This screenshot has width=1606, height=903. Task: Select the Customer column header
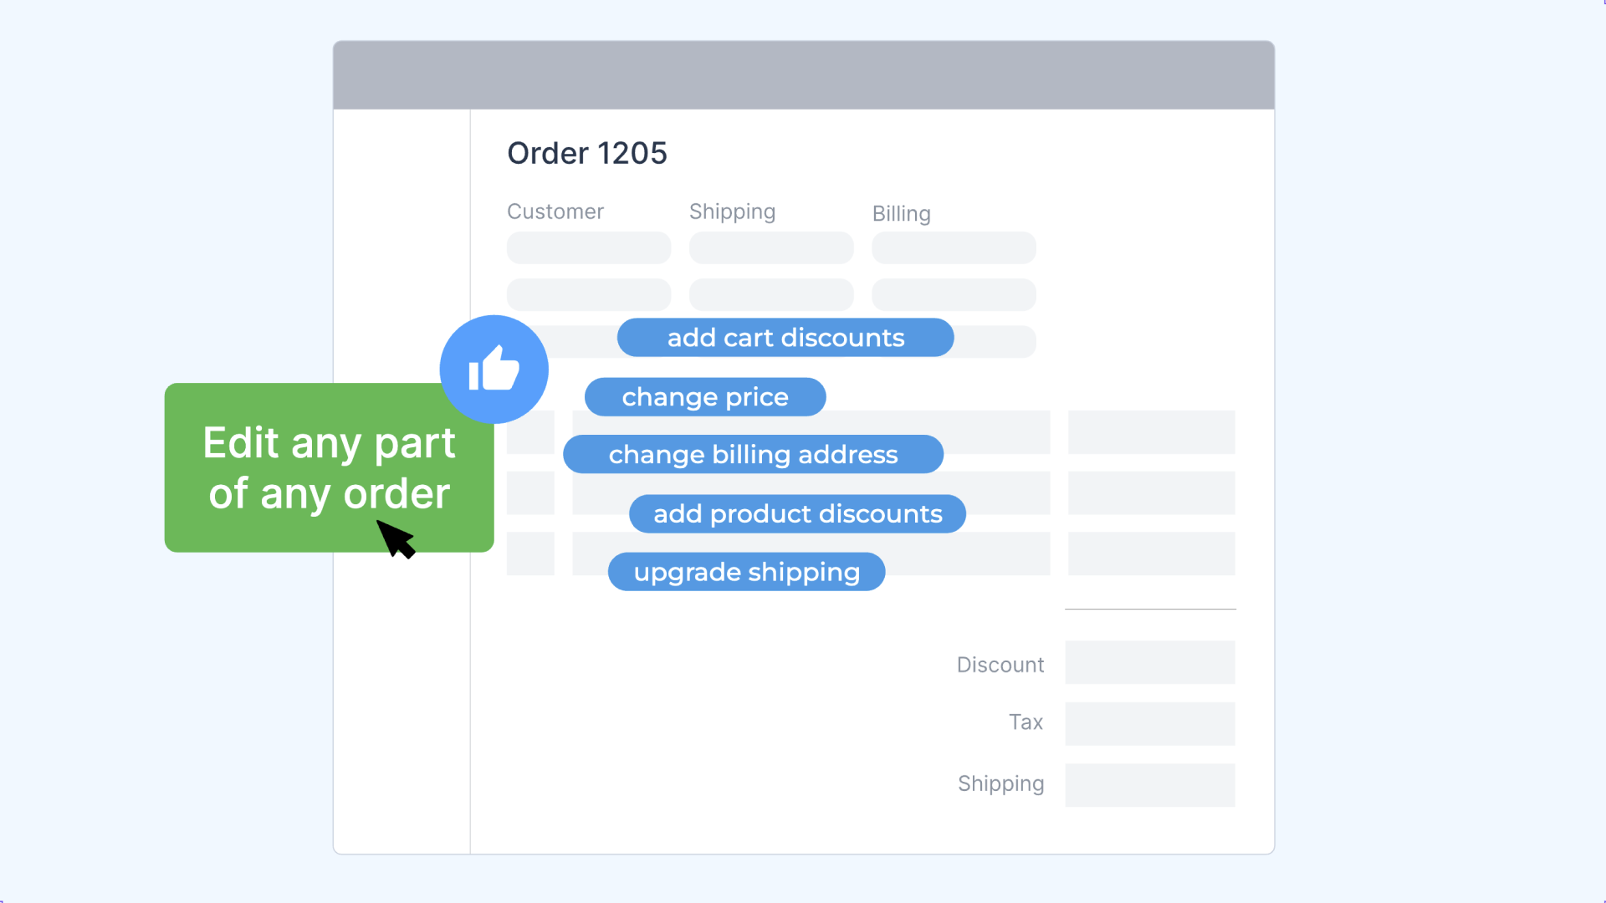[x=555, y=212]
